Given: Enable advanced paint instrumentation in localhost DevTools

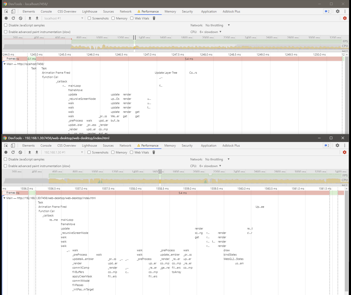Looking at the screenshot, I should [6, 32].
